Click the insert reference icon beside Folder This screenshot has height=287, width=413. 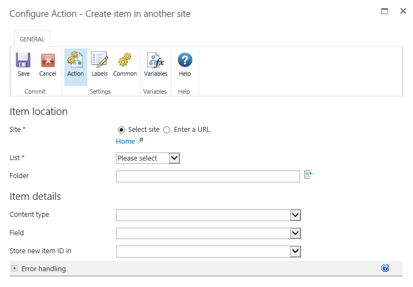[x=309, y=175]
